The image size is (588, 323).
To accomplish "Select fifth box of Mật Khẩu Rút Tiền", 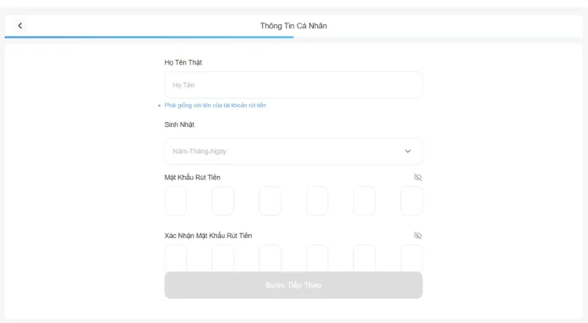I will click(365, 201).
